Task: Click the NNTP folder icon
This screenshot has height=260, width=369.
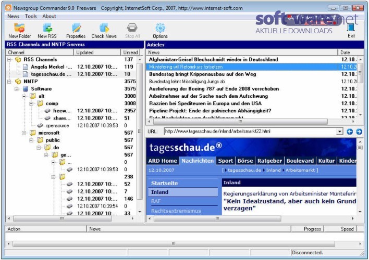Action: [18, 81]
